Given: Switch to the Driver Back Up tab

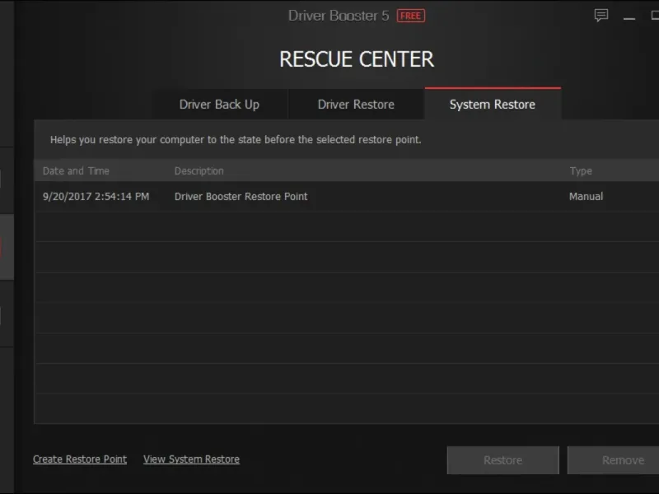Looking at the screenshot, I should coord(219,105).
